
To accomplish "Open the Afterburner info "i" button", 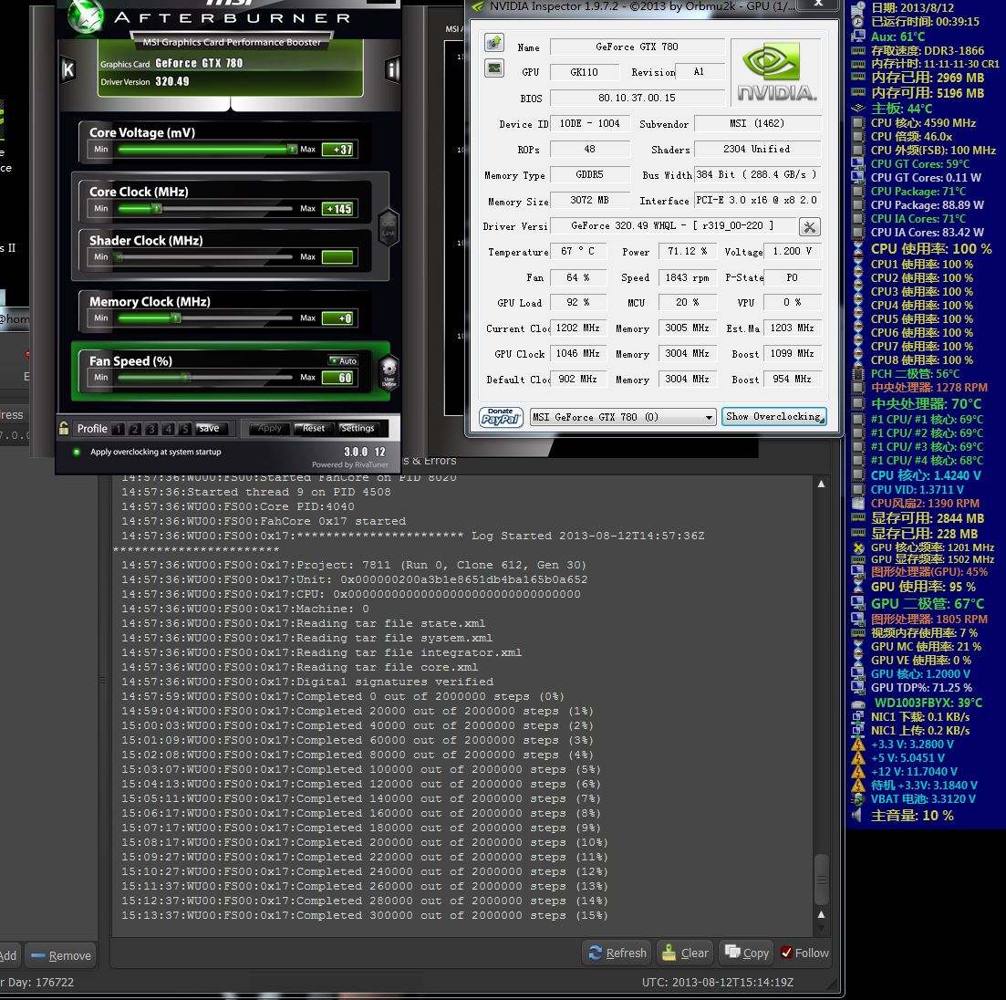I will [x=392, y=69].
